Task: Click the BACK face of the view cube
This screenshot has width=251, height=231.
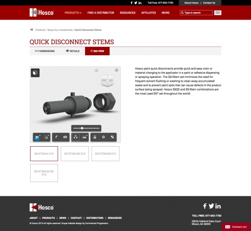Action: [x=111, y=80]
